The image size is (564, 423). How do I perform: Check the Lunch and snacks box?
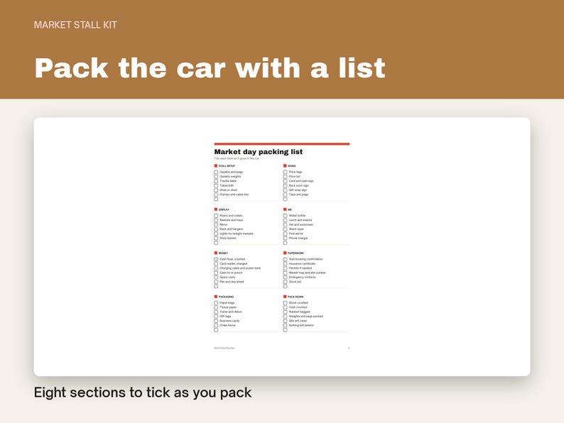[x=285, y=220]
